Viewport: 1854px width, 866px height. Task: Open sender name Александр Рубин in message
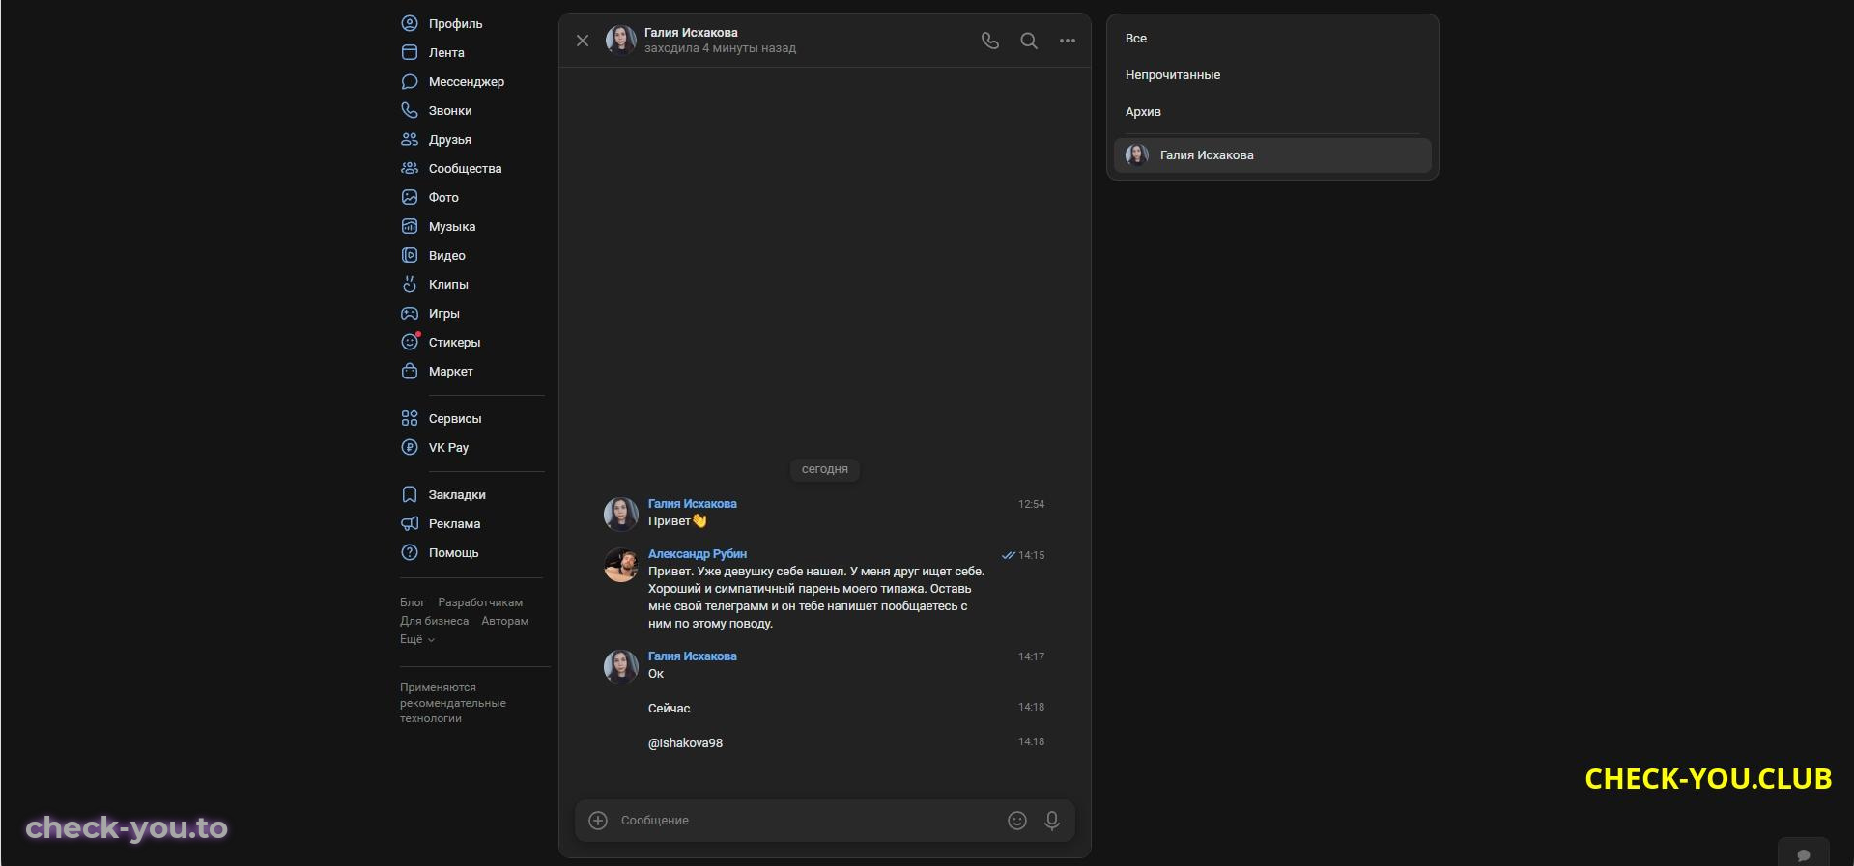tap(698, 554)
